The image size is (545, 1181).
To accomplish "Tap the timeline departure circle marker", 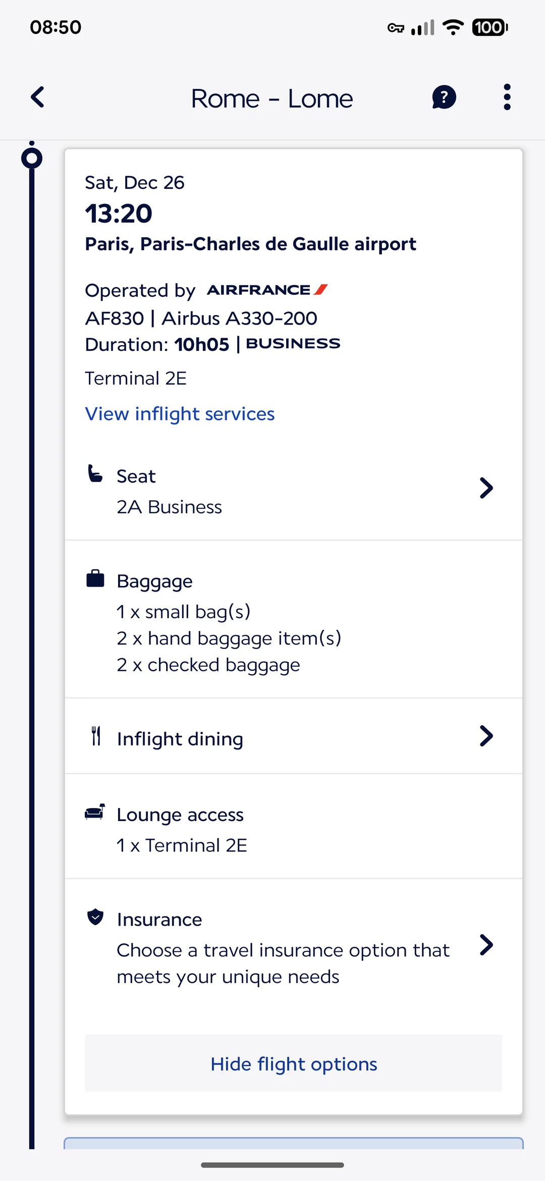I will point(32,158).
